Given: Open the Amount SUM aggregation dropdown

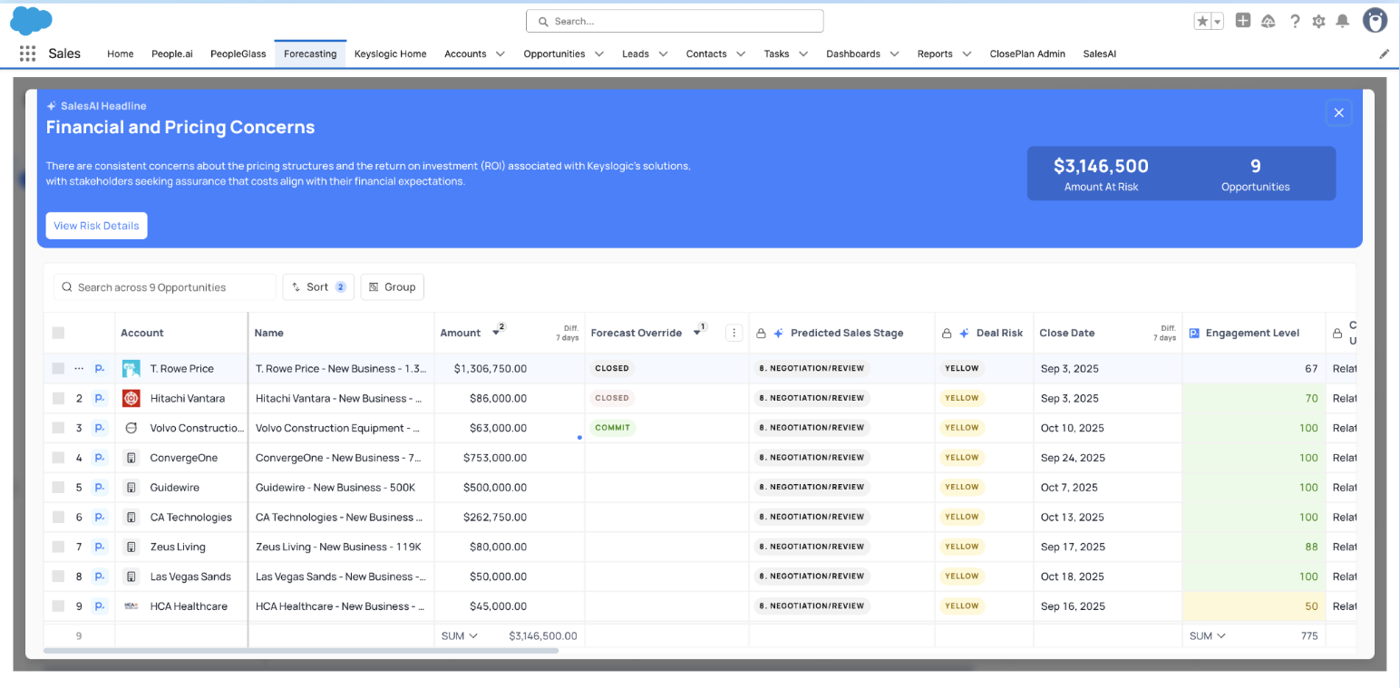Looking at the screenshot, I should 460,635.
